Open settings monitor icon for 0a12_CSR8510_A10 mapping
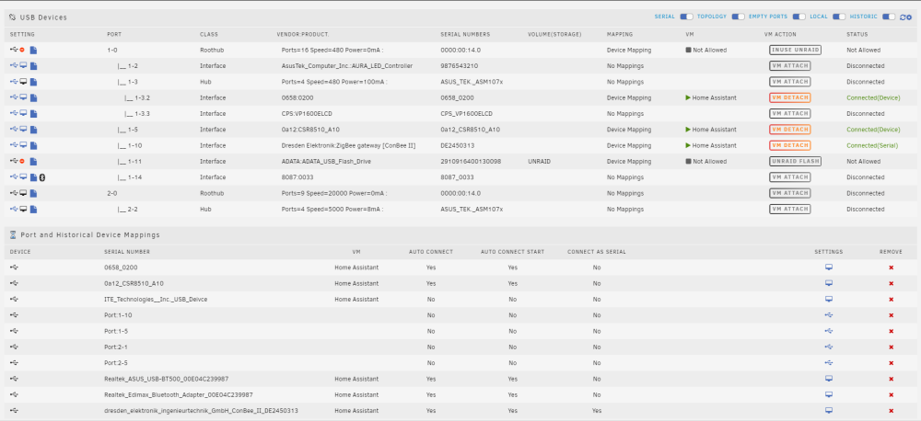 coord(829,283)
